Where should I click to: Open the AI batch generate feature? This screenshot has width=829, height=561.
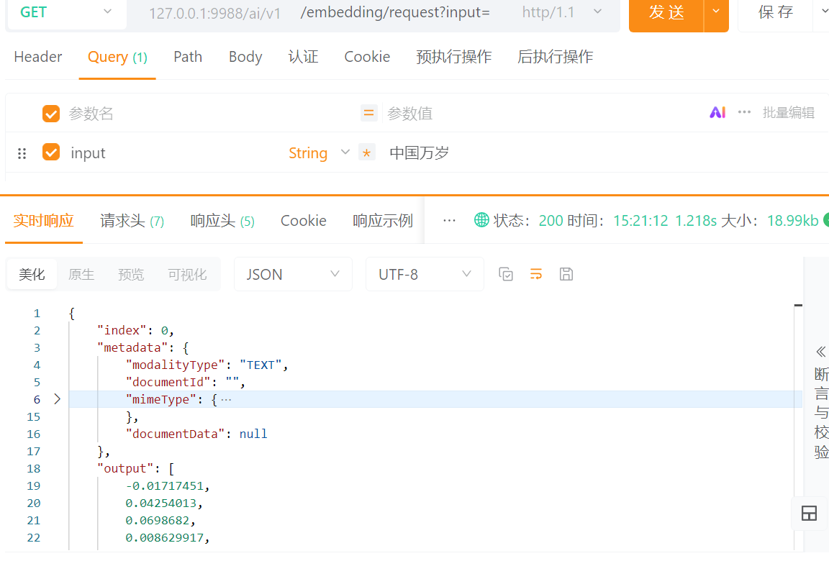[717, 112]
